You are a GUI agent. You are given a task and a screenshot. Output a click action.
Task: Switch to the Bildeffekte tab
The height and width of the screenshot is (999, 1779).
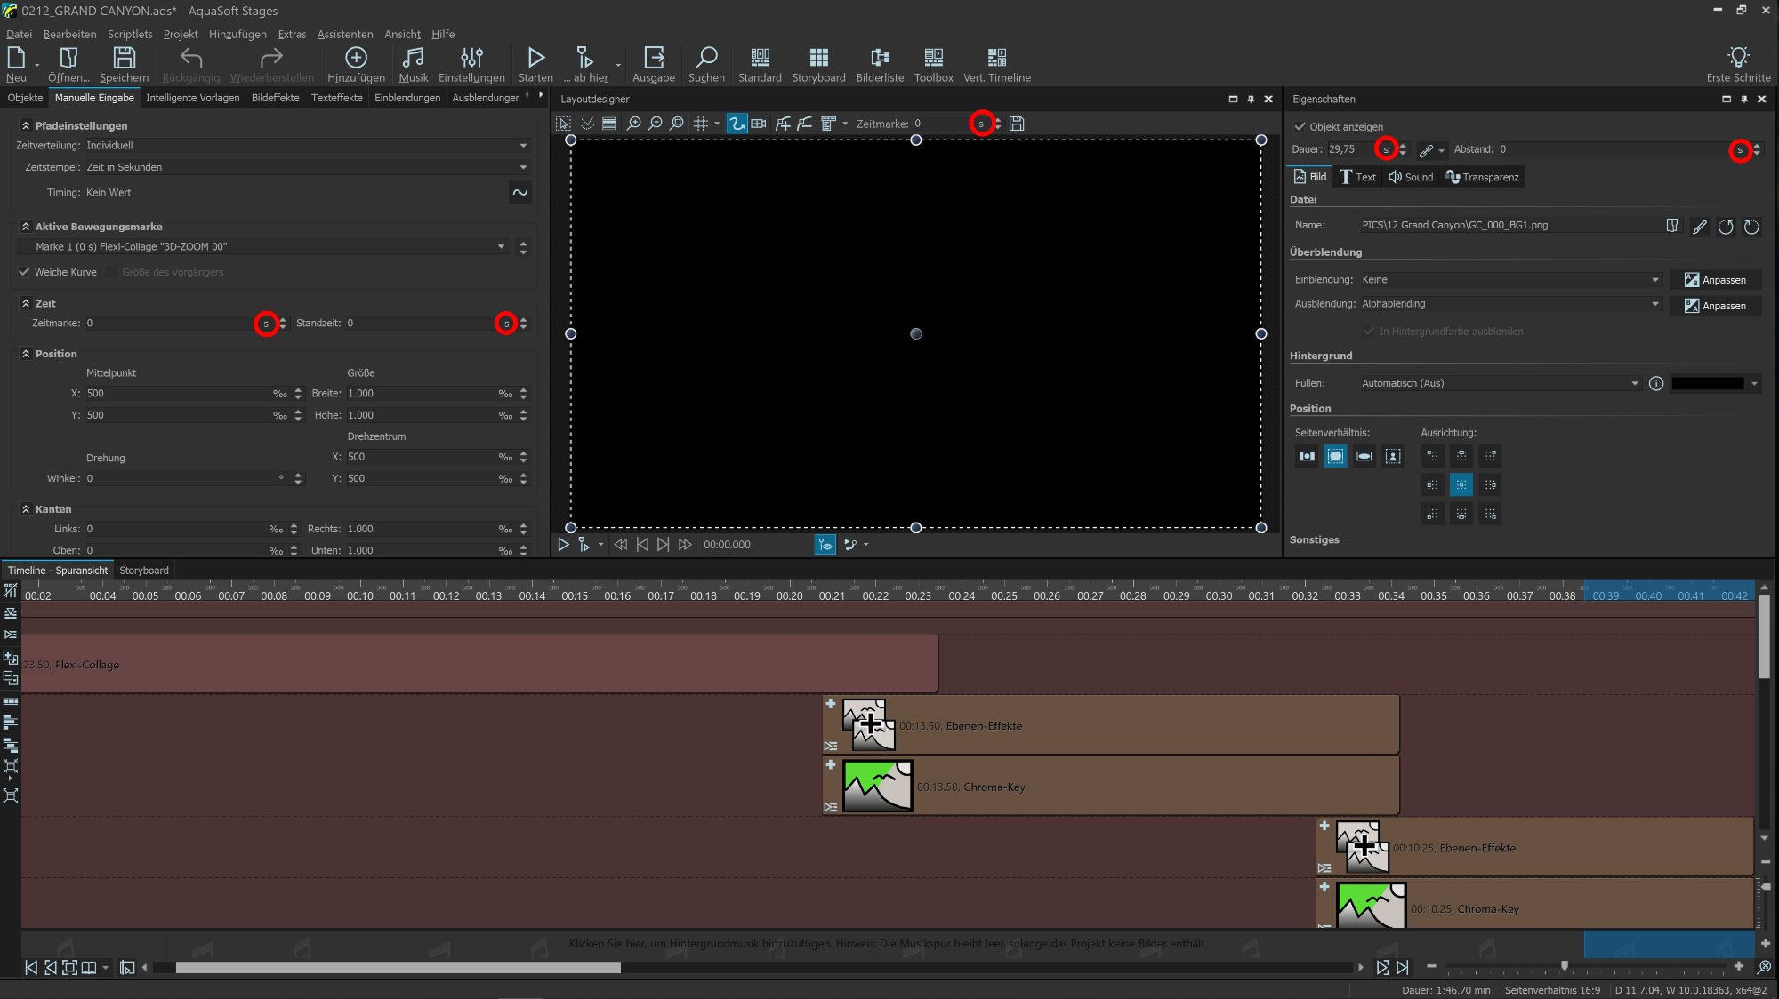pos(275,98)
